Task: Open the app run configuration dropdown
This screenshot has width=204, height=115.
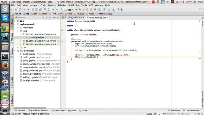Action: pyautogui.click(x=69, y=10)
